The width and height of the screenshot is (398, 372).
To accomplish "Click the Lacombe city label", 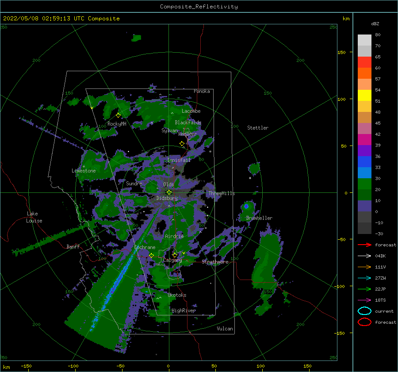I will [191, 111].
